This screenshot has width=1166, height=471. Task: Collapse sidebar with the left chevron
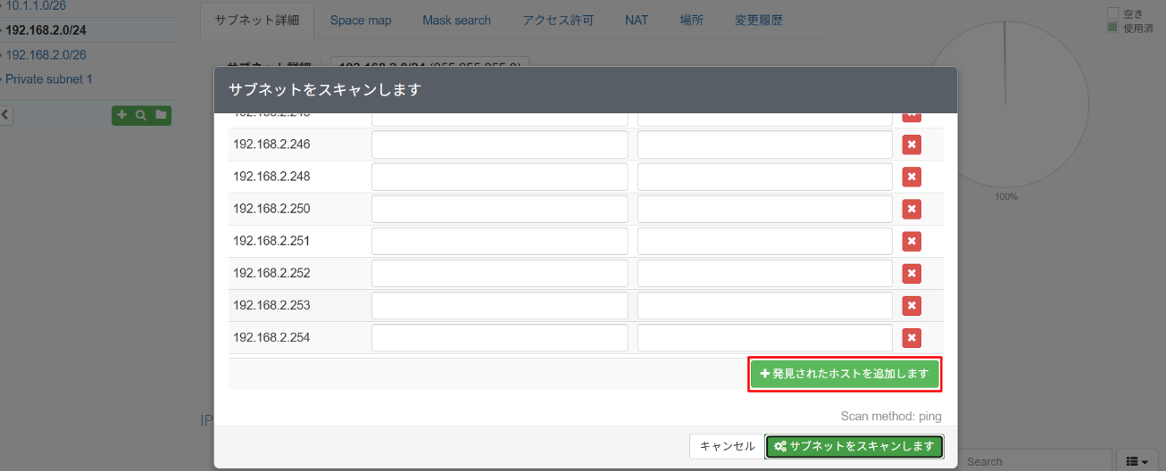point(4,115)
